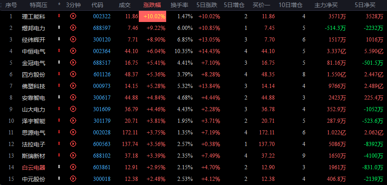Click the white marker icon beside 经纬辉开
387x185 pixels.
59,39
